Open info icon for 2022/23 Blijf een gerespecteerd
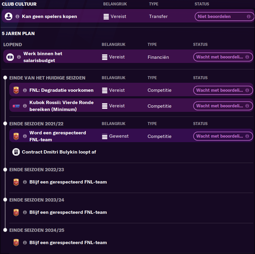 coord(25,182)
